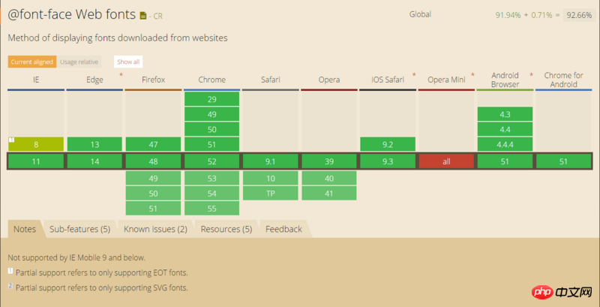Choose the Safari 9.1 cell
The height and width of the screenshot is (307, 600).
(271, 161)
